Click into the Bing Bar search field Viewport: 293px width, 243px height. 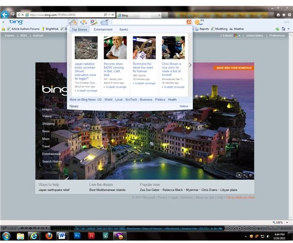point(149,22)
